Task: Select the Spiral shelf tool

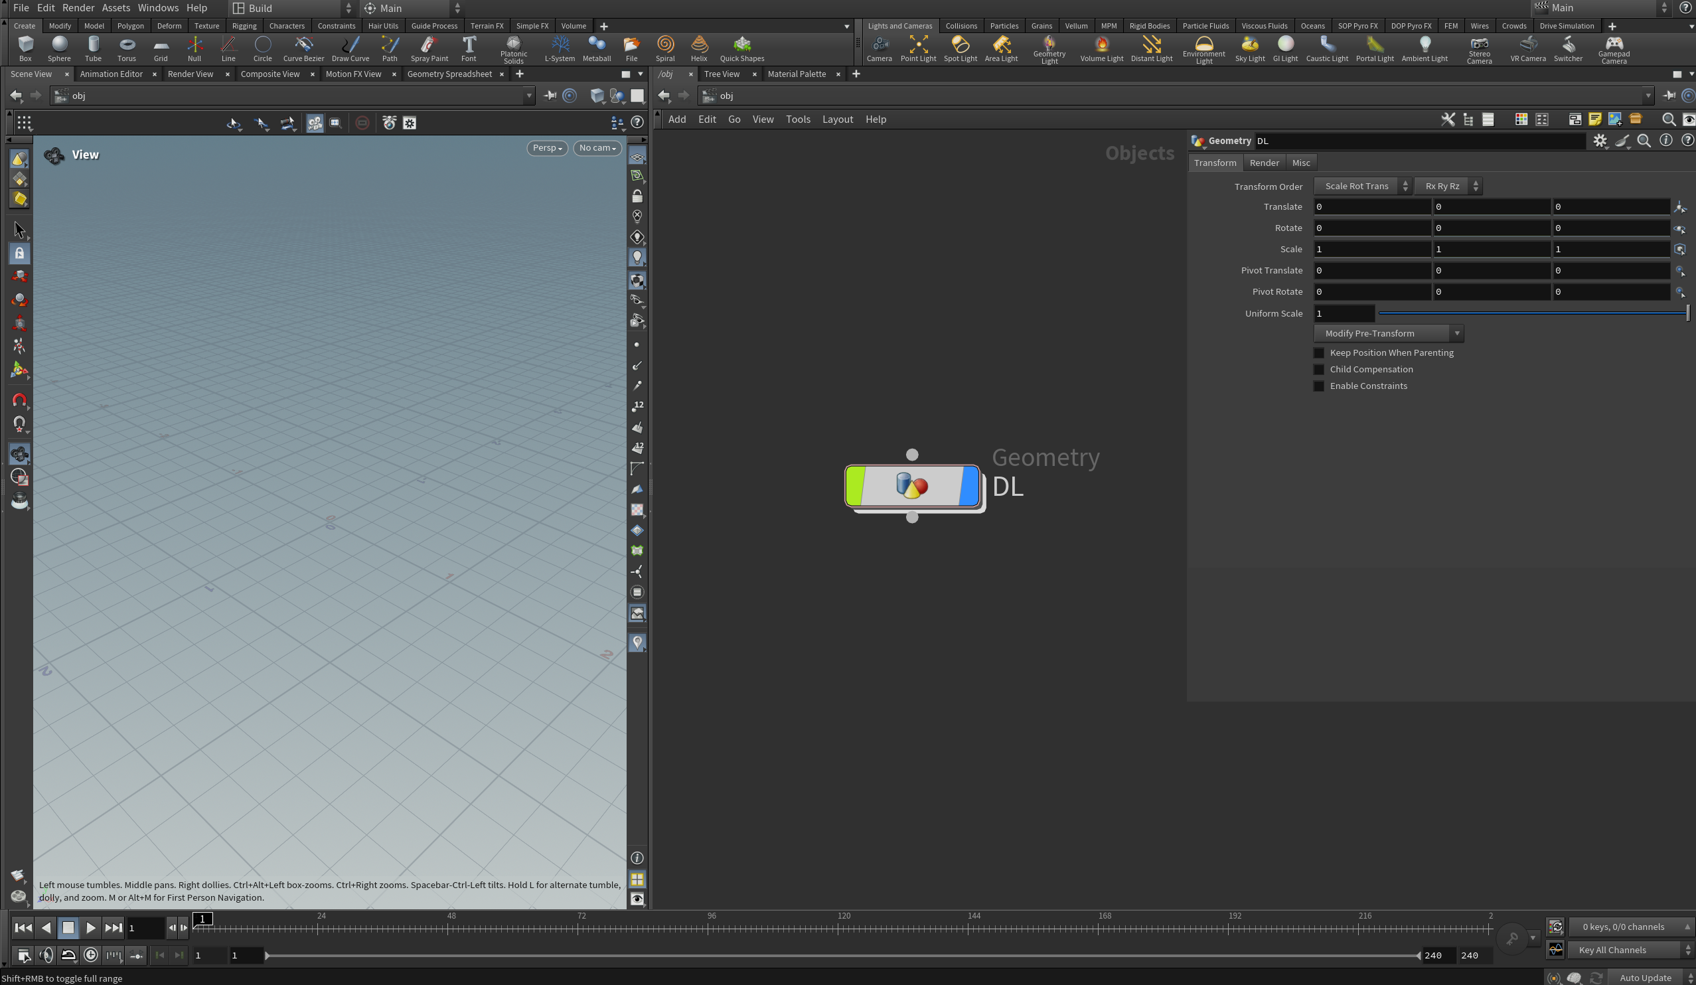Action: [x=665, y=48]
